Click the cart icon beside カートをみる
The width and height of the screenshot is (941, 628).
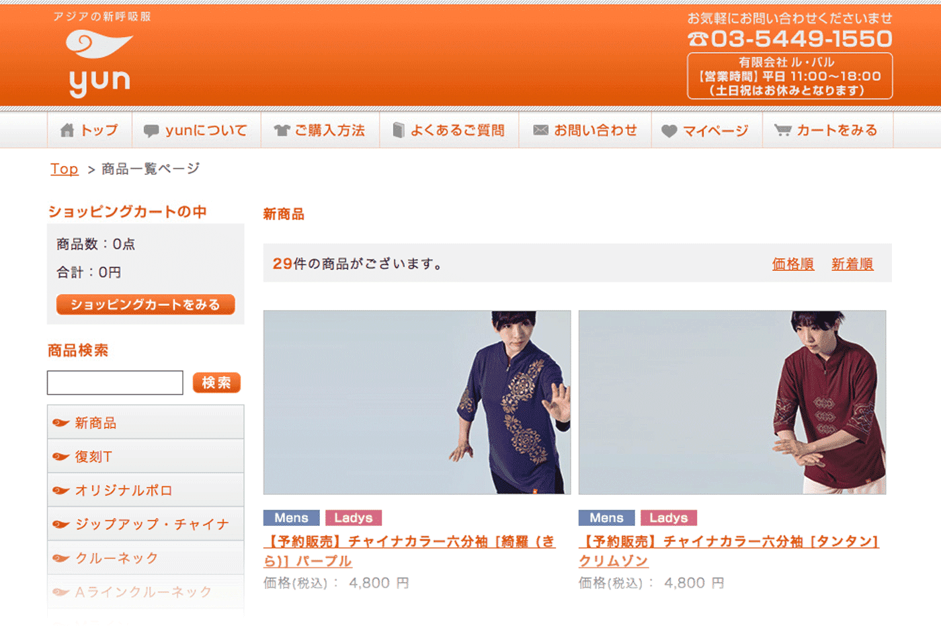tap(782, 130)
